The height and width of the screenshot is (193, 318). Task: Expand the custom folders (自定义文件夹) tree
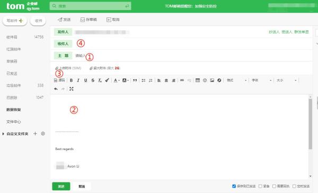coord(3,134)
